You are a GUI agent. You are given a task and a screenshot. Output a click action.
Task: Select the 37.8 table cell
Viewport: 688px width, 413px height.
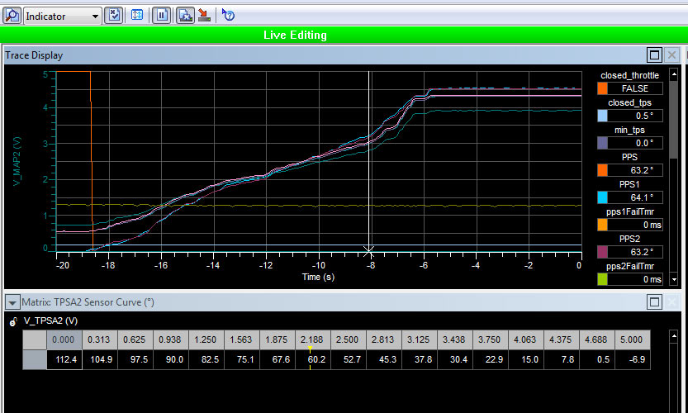(x=420, y=359)
